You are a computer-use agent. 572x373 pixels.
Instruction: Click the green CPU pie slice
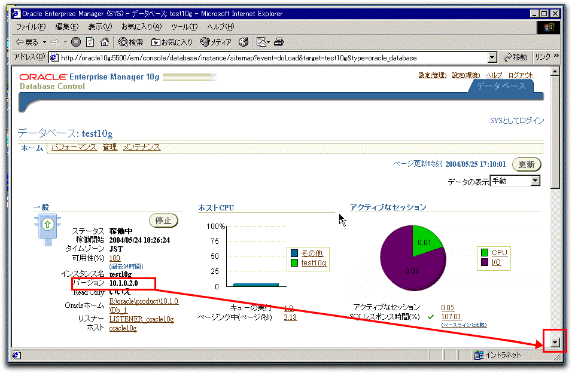[424, 241]
